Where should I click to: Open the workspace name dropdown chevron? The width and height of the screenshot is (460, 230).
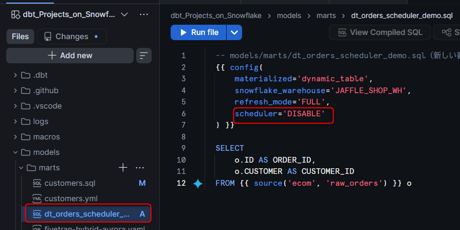click(x=124, y=14)
